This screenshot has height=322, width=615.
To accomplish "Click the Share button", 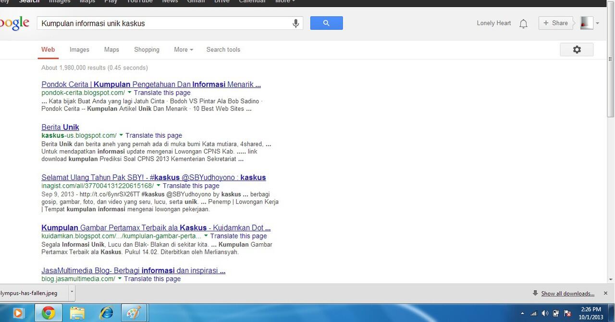I will [555, 23].
